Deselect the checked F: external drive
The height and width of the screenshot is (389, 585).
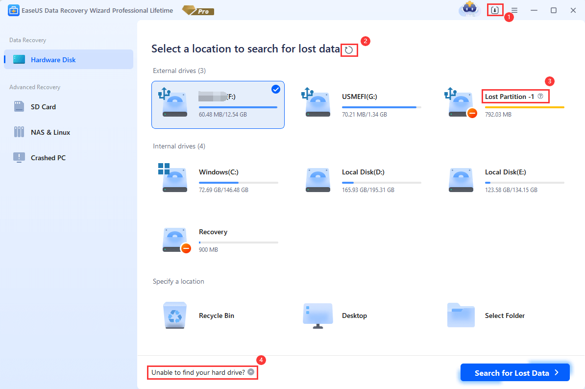(x=276, y=89)
